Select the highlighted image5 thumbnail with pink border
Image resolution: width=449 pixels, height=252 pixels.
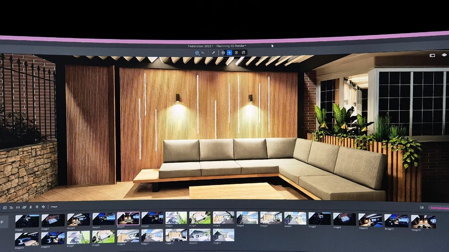(128, 218)
